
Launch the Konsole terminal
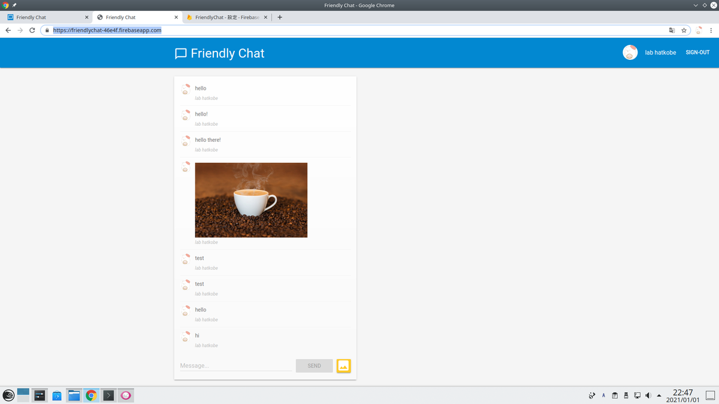pyautogui.click(x=108, y=395)
